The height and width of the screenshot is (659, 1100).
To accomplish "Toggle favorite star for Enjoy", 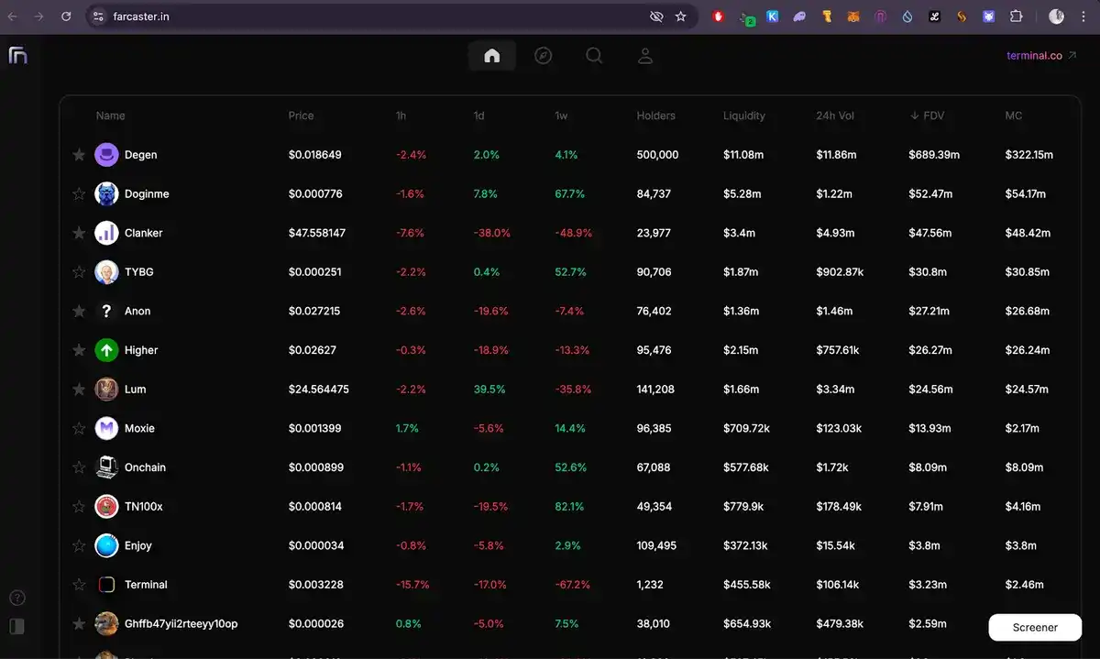I will tap(79, 545).
